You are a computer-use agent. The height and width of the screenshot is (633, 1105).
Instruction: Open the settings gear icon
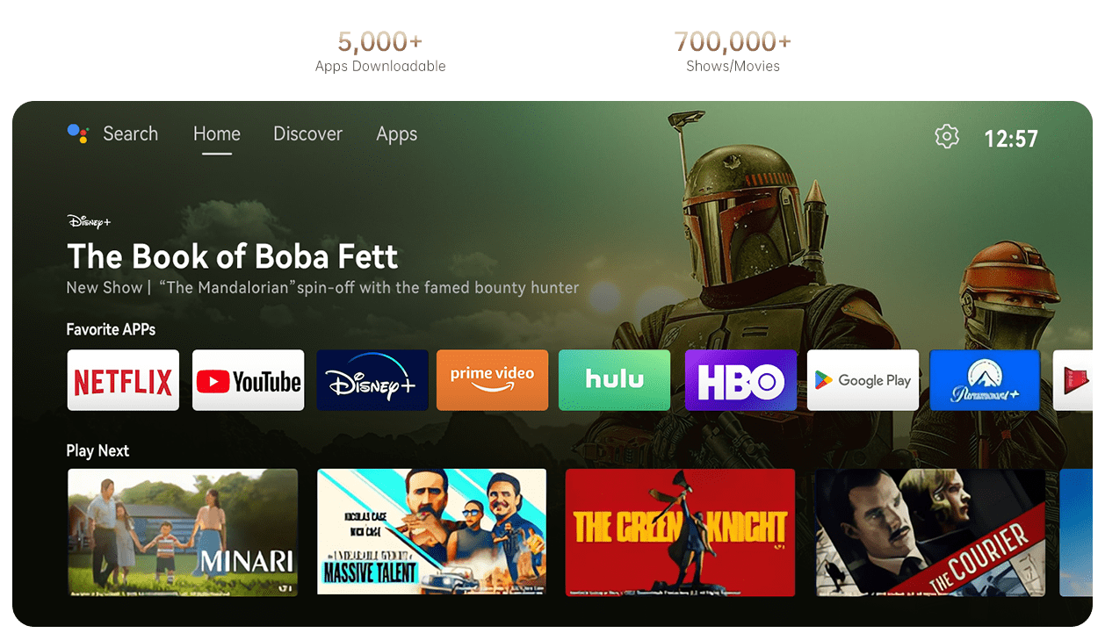[947, 137]
